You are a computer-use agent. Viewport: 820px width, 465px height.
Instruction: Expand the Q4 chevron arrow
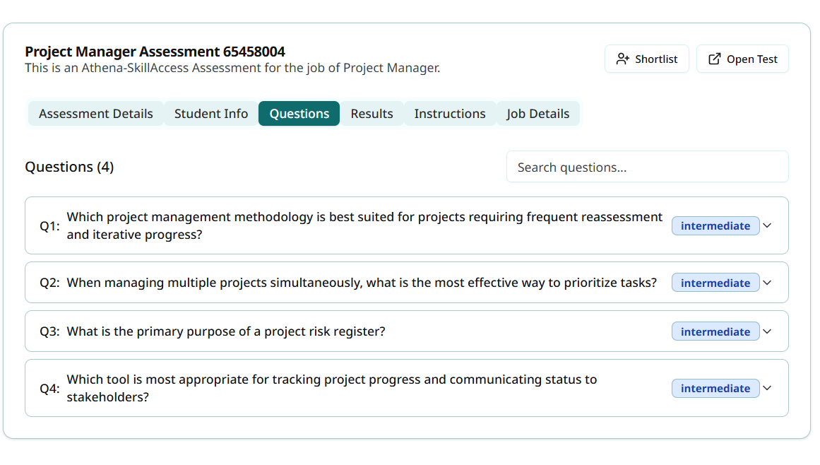[768, 388]
